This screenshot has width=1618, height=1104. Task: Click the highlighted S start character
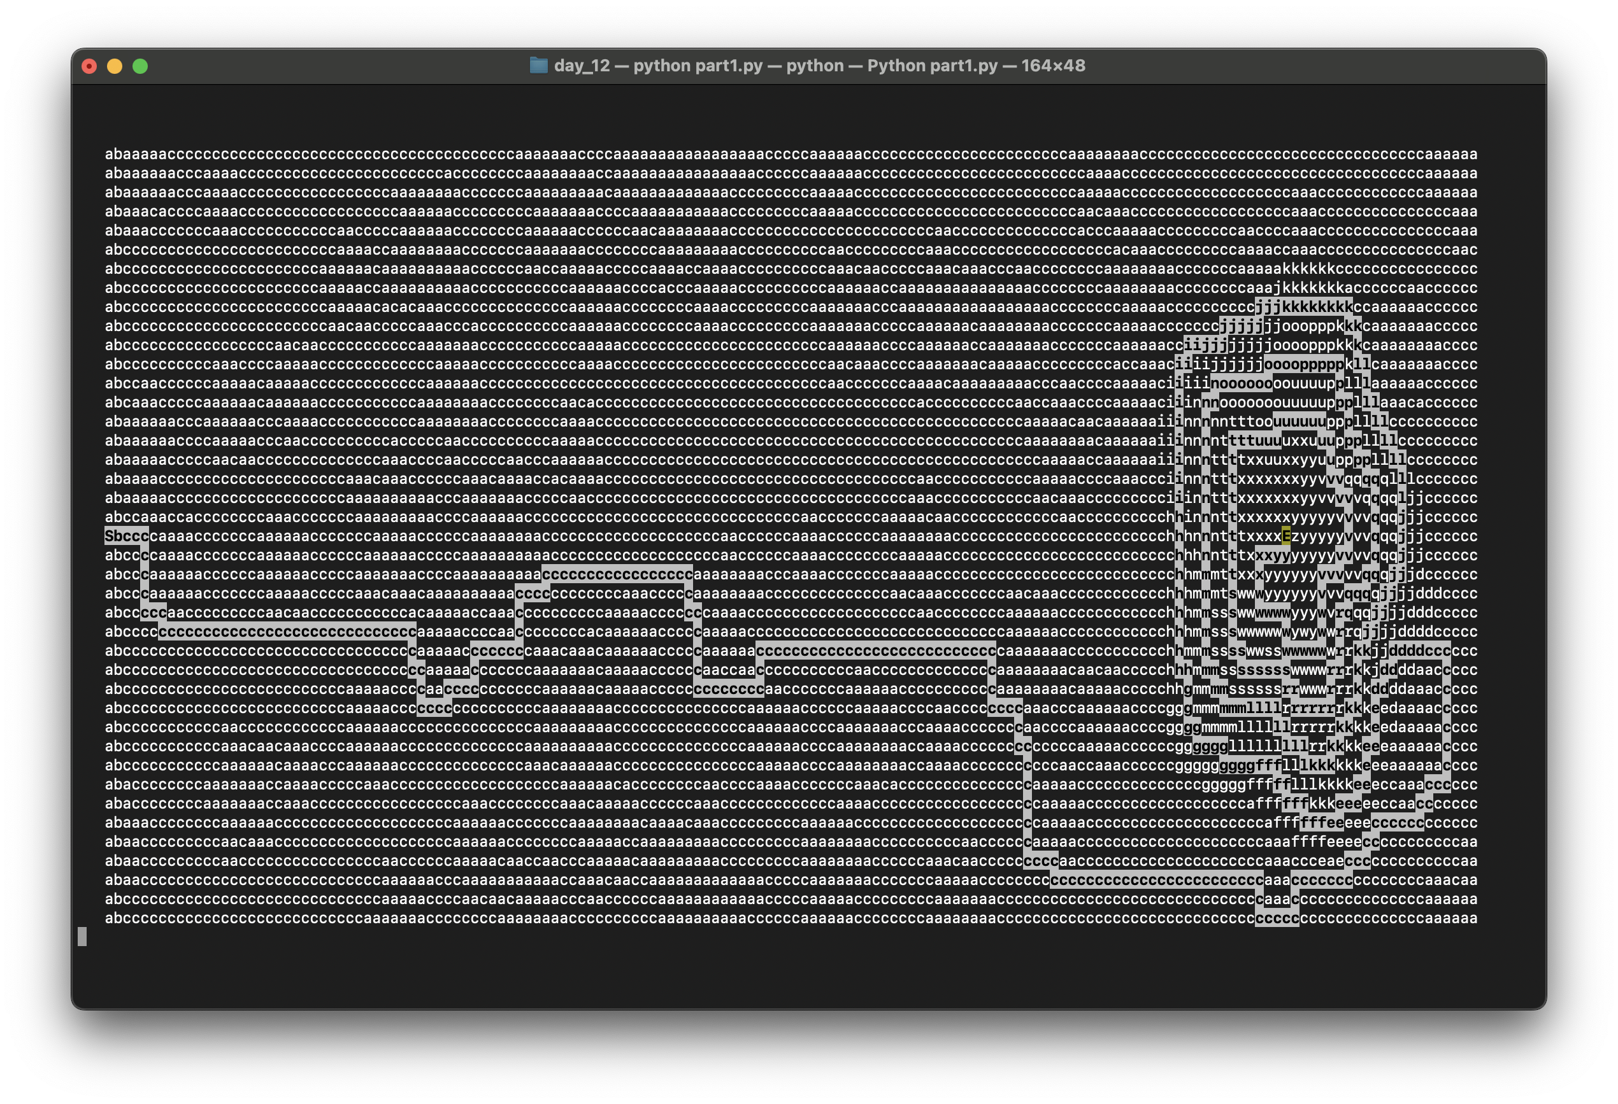tap(110, 536)
